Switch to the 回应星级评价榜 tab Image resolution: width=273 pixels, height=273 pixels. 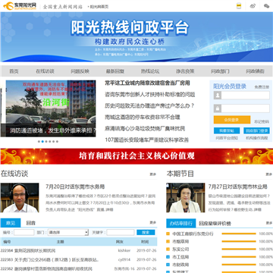click(215, 224)
